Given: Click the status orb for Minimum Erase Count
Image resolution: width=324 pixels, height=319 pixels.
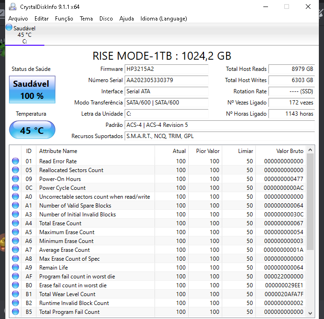Looking at the screenshot, I should pyautogui.click(x=15, y=241).
